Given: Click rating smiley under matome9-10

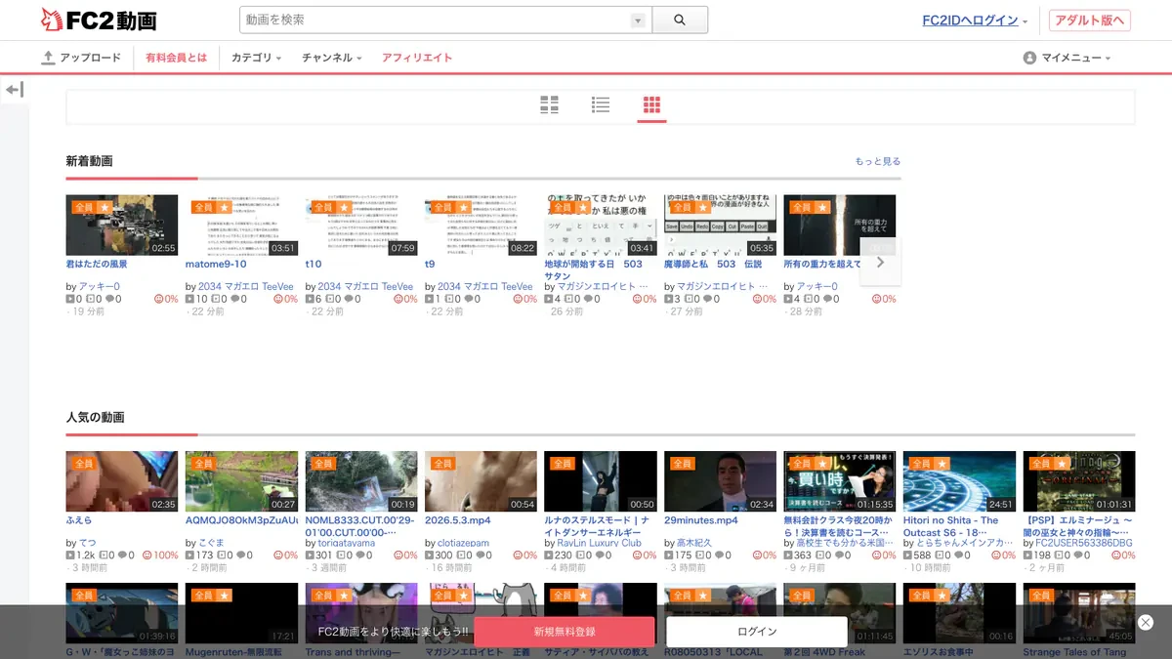Looking at the screenshot, I should click(x=277, y=300).
